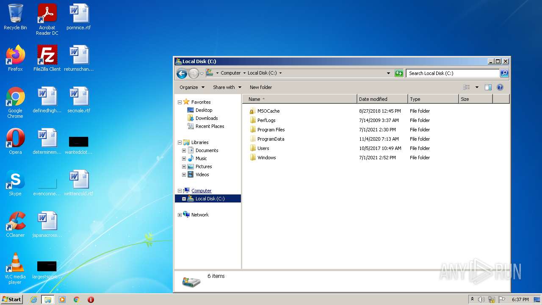Select the VLC media player shortcut

[15, 269]
